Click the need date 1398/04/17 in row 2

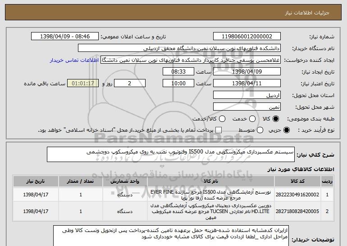(36, 211)
